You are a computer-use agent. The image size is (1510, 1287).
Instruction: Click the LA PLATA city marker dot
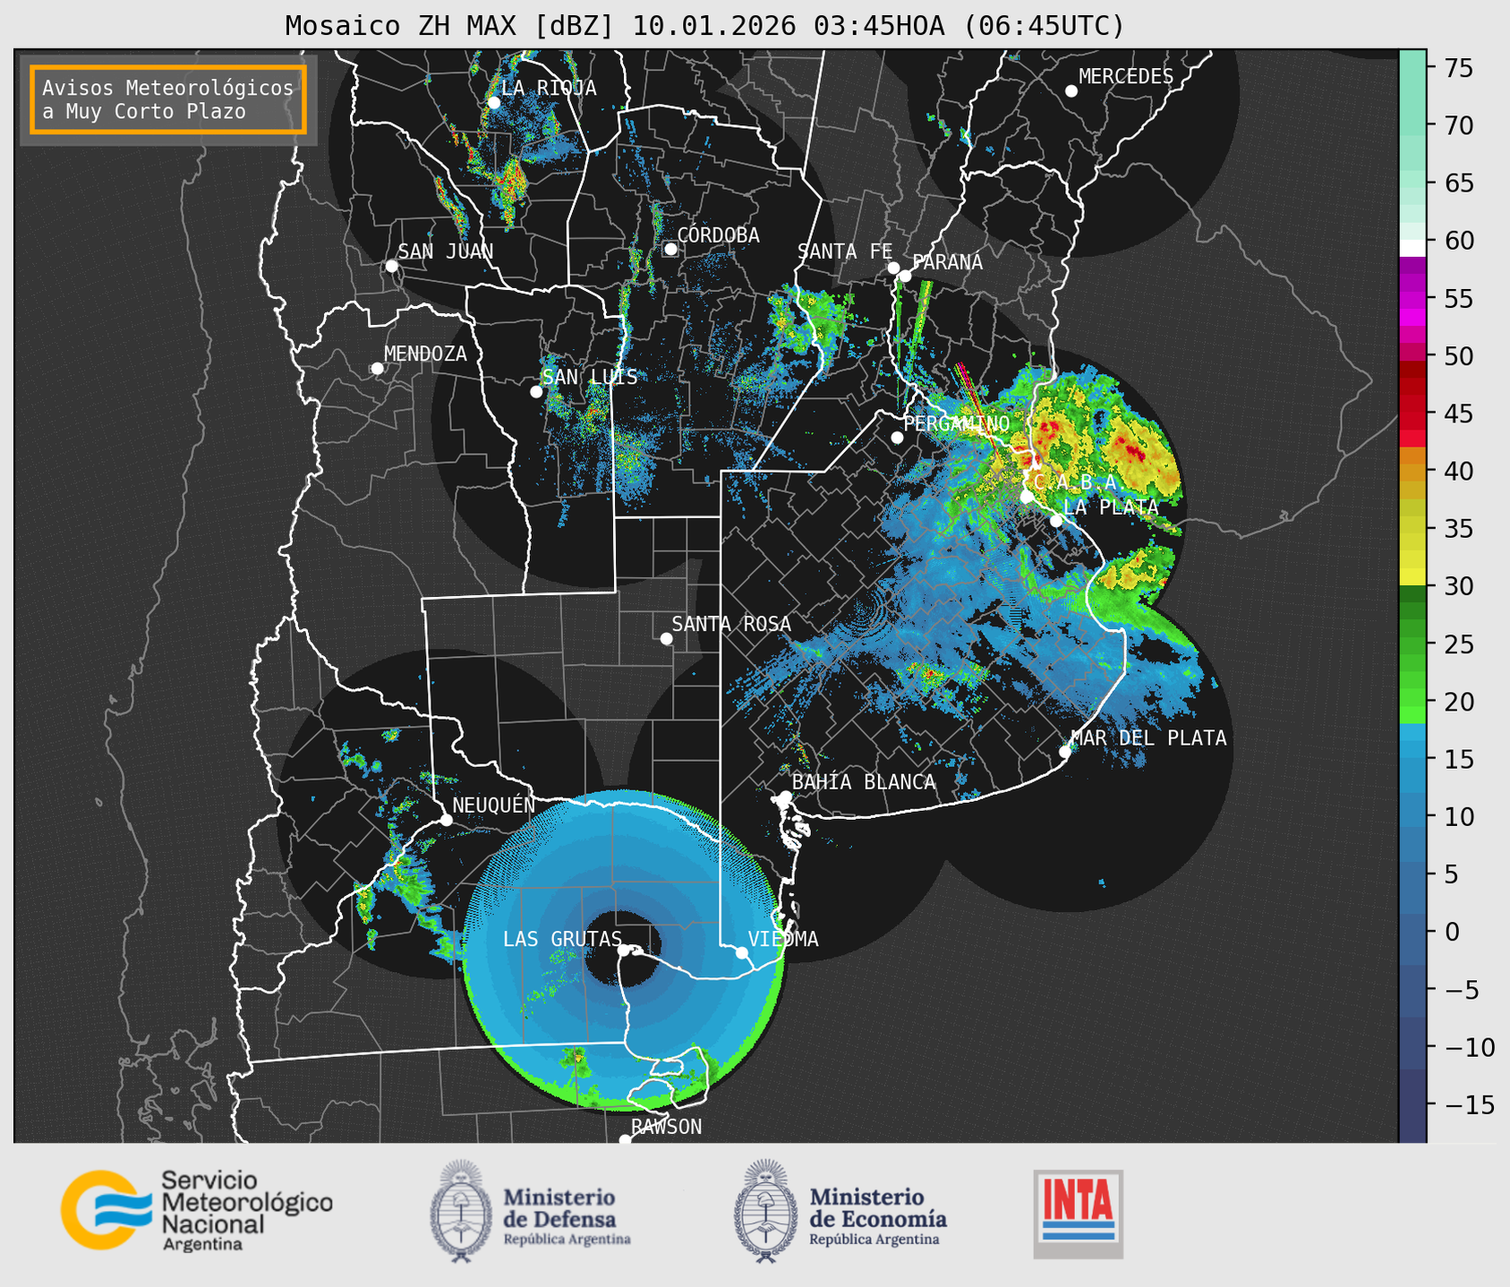point(1056,521)
